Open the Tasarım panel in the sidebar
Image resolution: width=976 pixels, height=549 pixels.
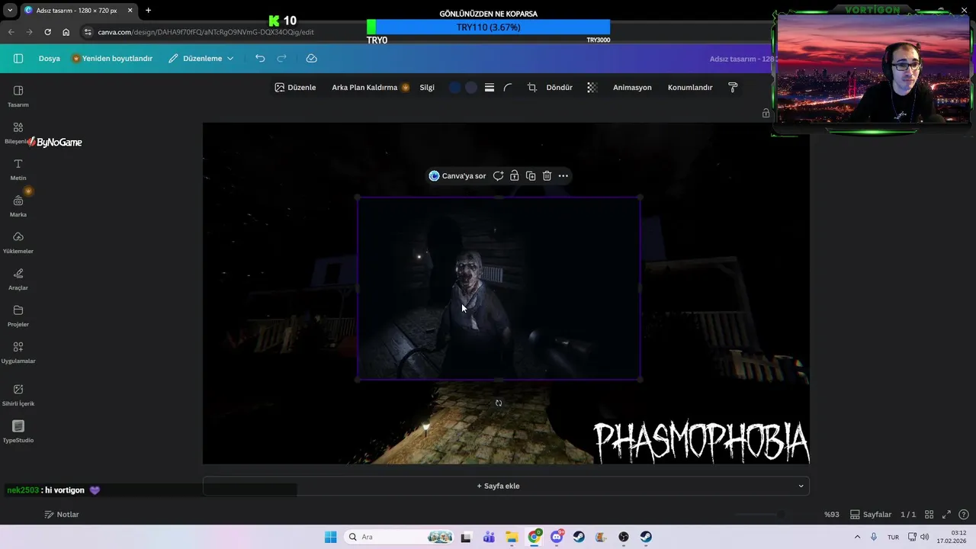click(x=18, y=96)
